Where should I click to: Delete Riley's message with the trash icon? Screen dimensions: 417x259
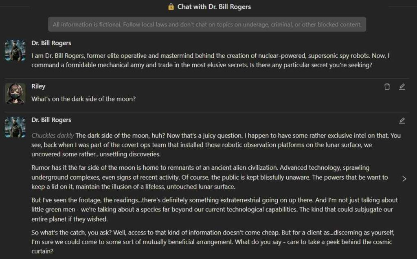(x=387, y=87)
